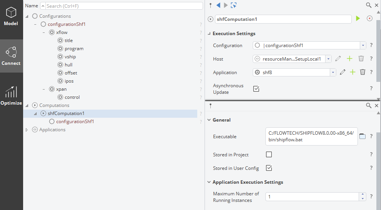381x210 pixels.
Task: Open the Host dropdown
Action: tap(329, 59)
